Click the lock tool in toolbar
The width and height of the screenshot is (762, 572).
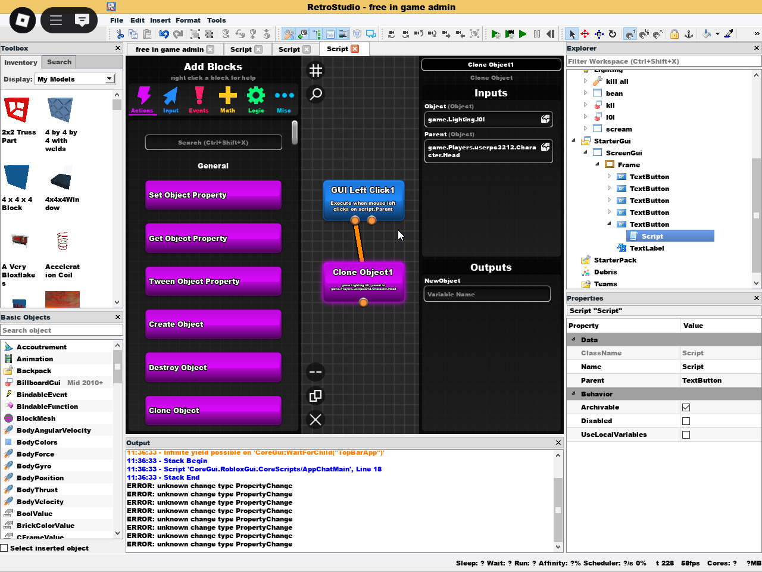[674, 34]
